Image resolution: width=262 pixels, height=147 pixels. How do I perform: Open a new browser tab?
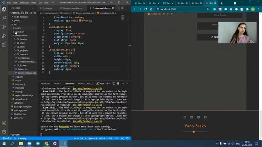(221, 3)
